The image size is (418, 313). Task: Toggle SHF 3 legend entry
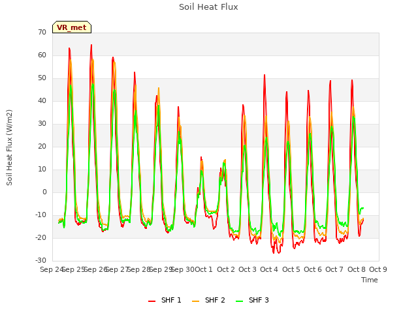coord(252,301)
